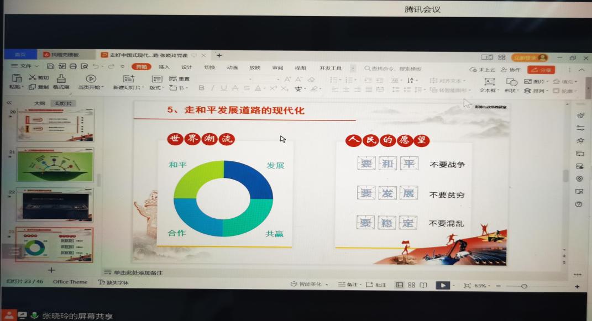Click the orange 分享 share button
The image size is (592, 321).
(541, 70)
